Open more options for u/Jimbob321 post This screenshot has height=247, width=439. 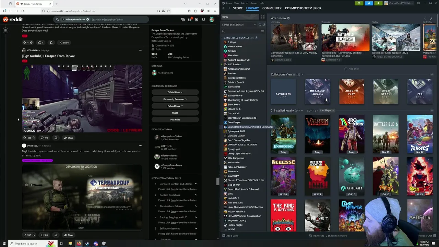tap(140, 145)
